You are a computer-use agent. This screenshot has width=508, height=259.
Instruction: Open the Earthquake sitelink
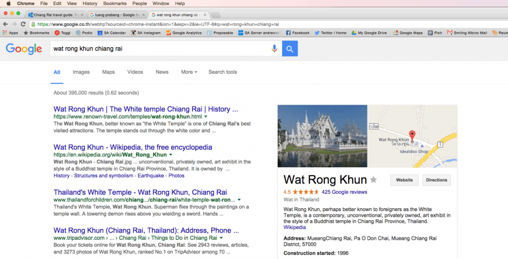(x=151, y=176)
